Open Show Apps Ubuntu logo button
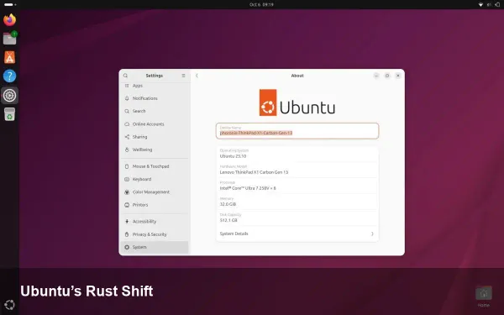Image resolution: width=504 pixels, height=315 pixels. pos(9,304)
